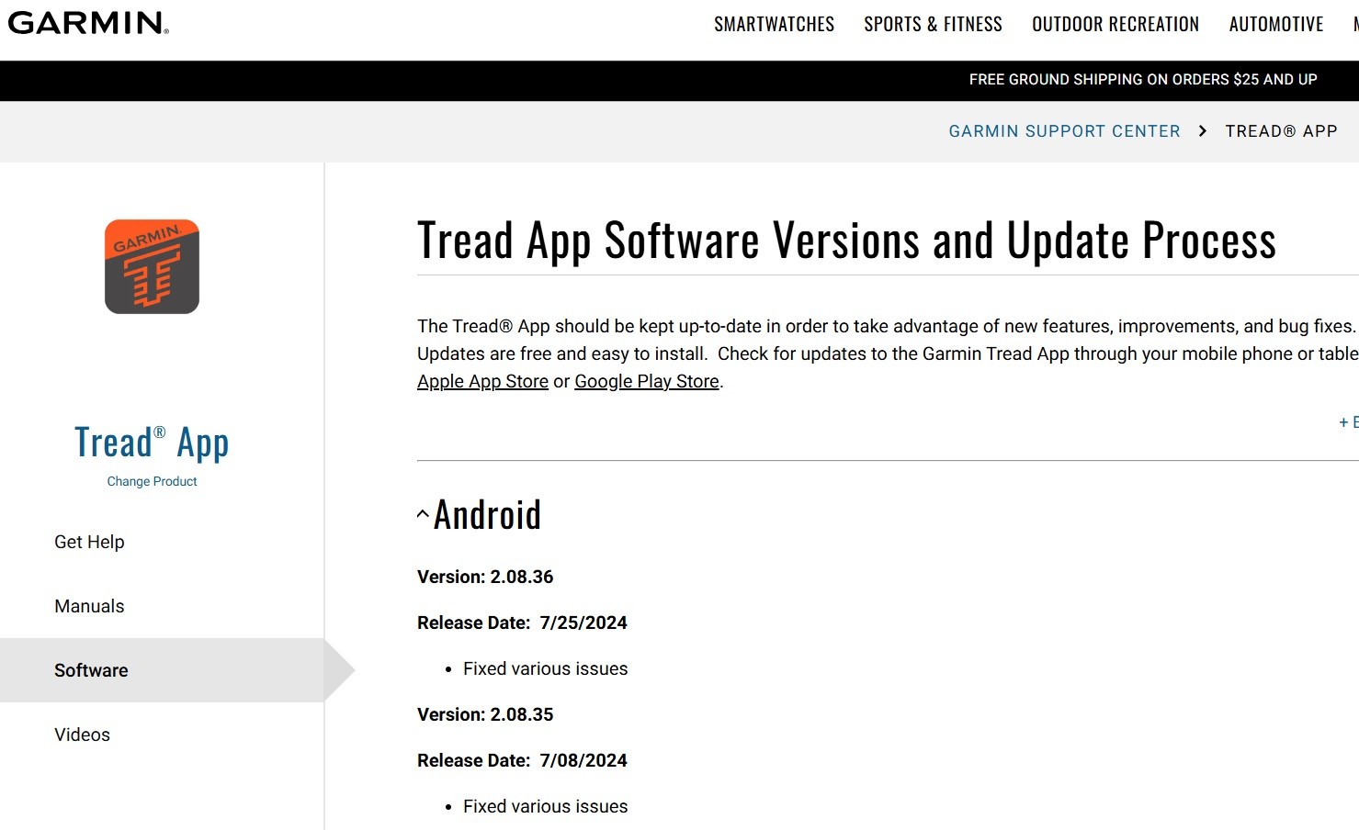Click 'Fixed various issues' under version 2.08.36

546,668
